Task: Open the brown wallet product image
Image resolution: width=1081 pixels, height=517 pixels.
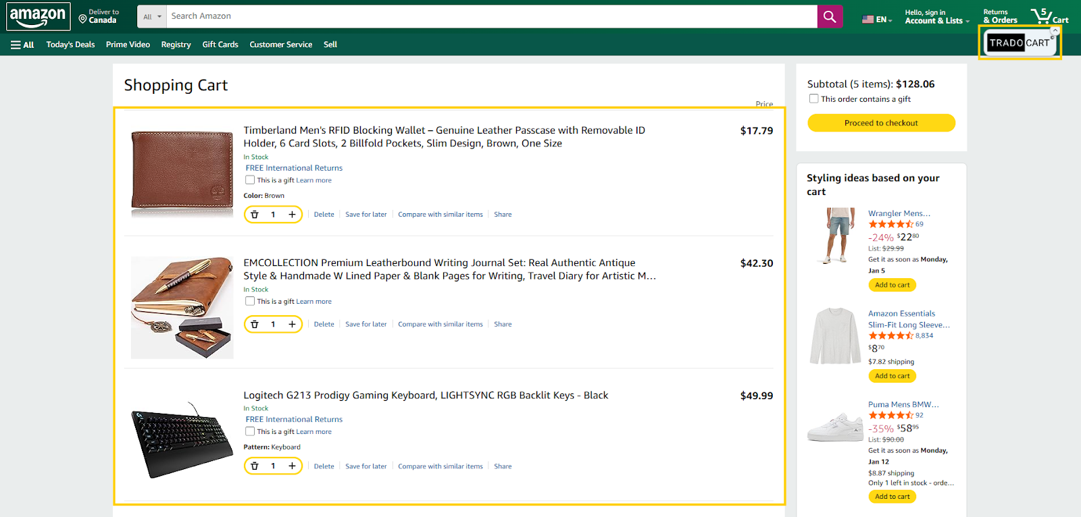Action: tap(182, 173)
